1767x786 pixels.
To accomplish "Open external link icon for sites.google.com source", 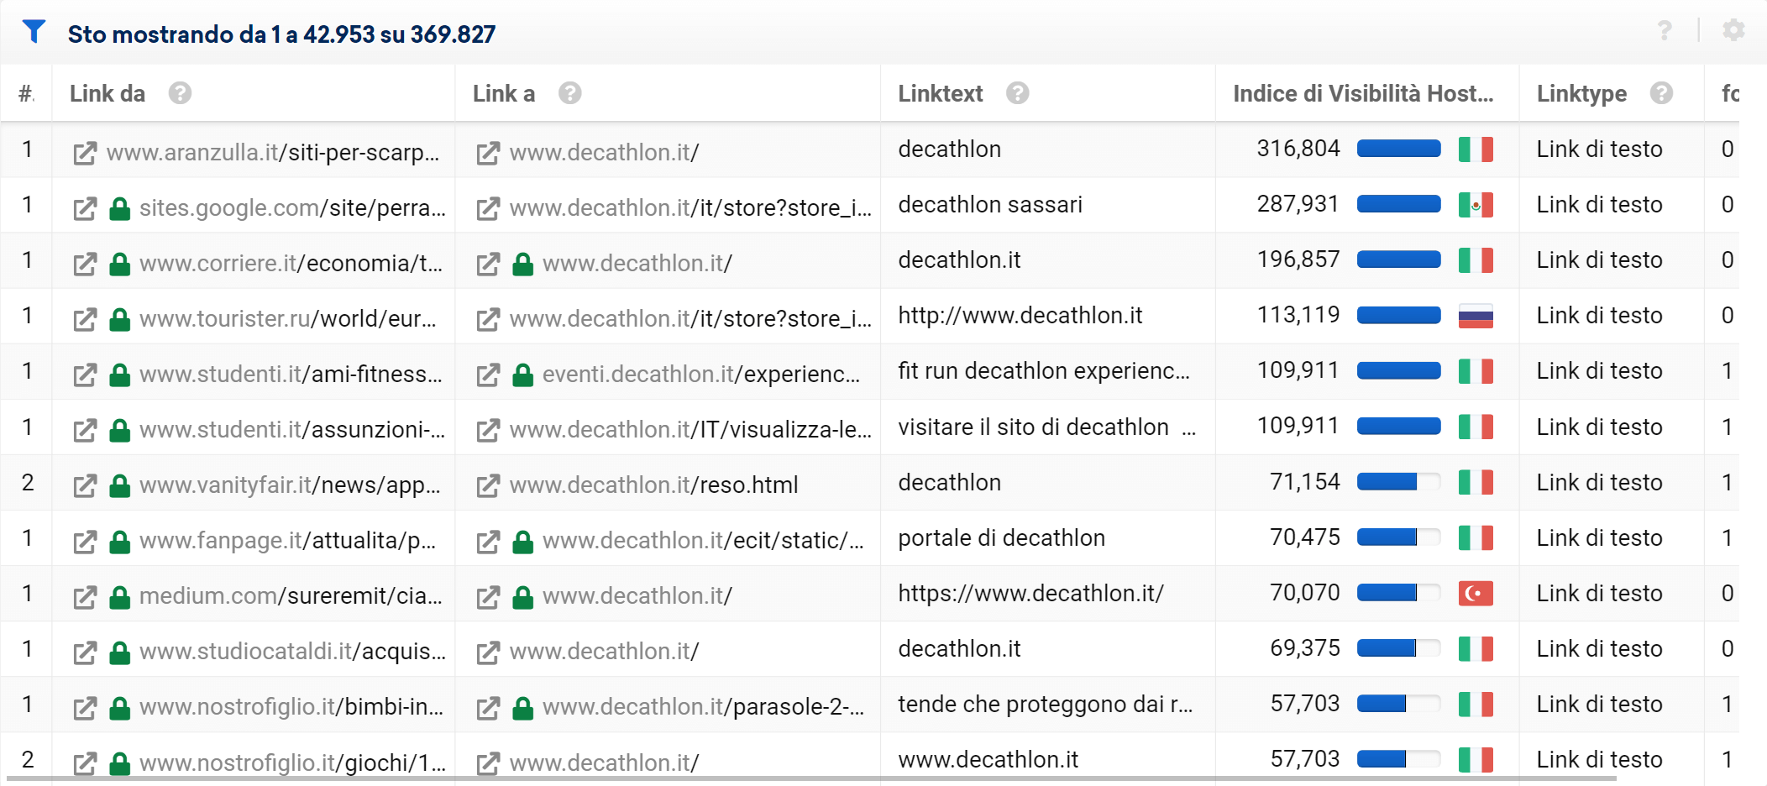I will pyautogui.click(x=85, y=209).
